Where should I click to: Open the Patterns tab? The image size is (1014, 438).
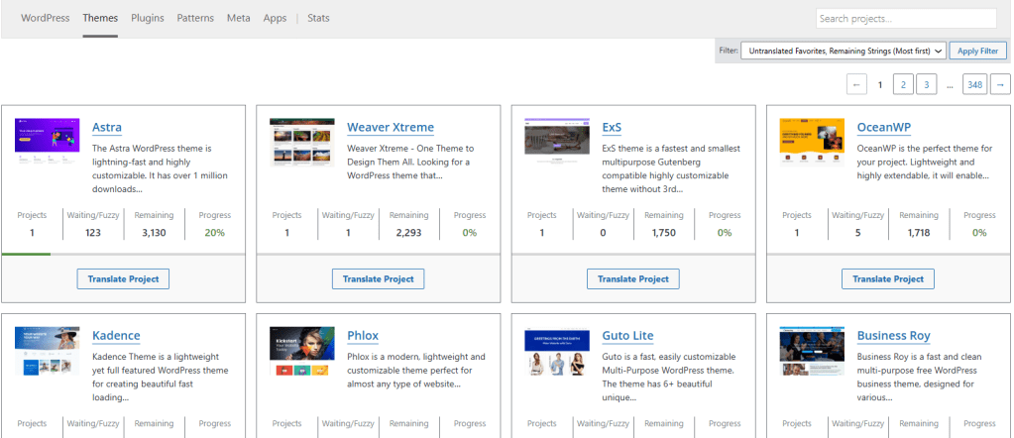click(x=195, y=18)
